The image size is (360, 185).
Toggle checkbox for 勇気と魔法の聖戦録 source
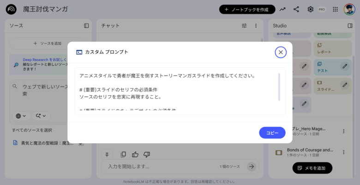81,143
